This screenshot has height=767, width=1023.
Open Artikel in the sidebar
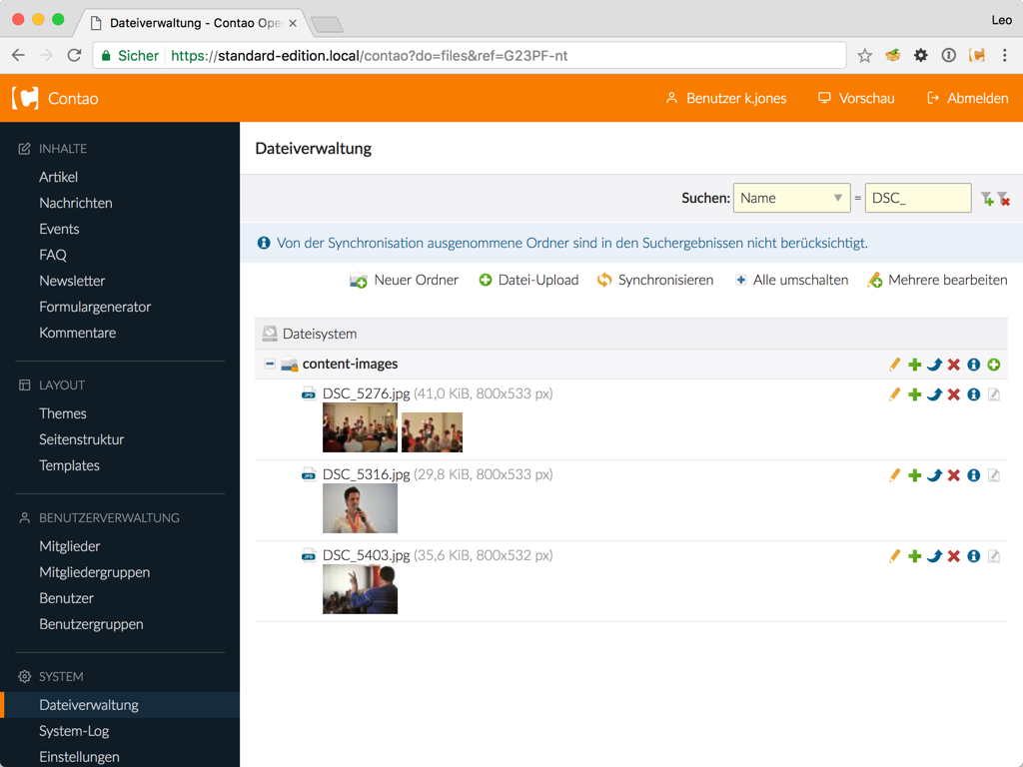coord(58,177)
